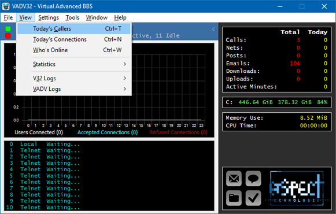Select Today's Callers menu entry

74,29
